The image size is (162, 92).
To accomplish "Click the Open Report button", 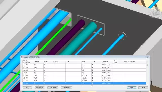I will 53,88.
